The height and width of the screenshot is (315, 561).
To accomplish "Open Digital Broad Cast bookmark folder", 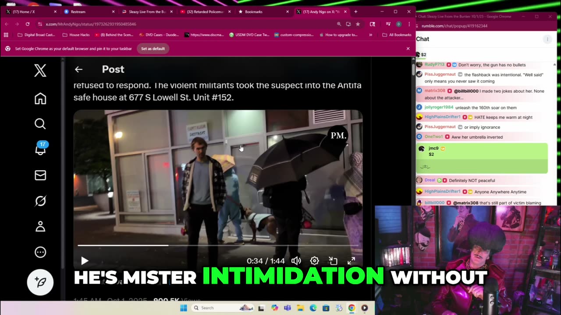I will point(36,35).
